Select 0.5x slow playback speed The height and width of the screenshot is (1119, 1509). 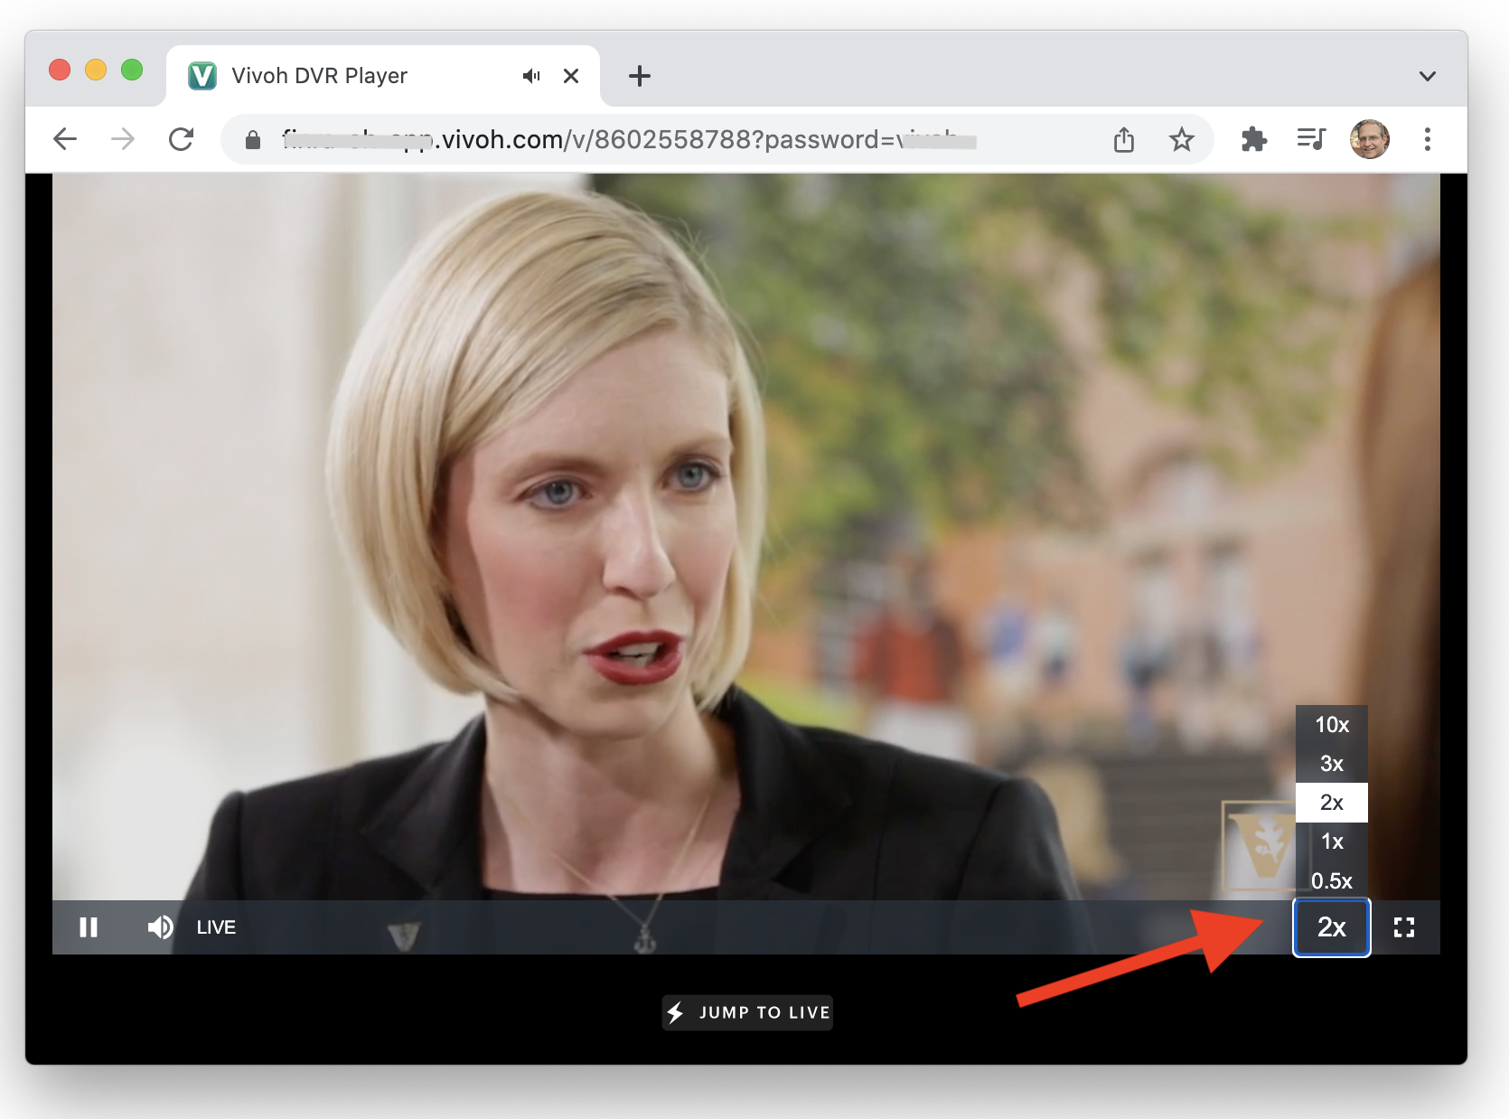[1332, 880]
